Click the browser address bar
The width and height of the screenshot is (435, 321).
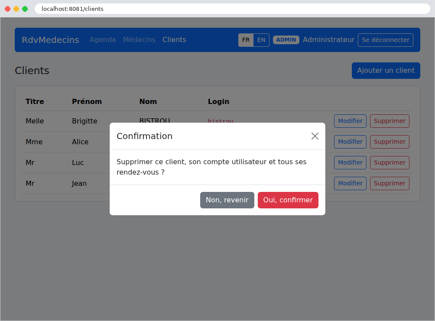[x=232, y=9]
